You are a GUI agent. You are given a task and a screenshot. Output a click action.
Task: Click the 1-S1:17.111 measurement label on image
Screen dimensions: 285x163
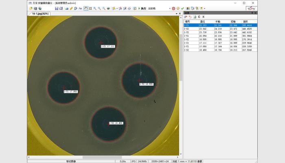click(x=108, y=46)
